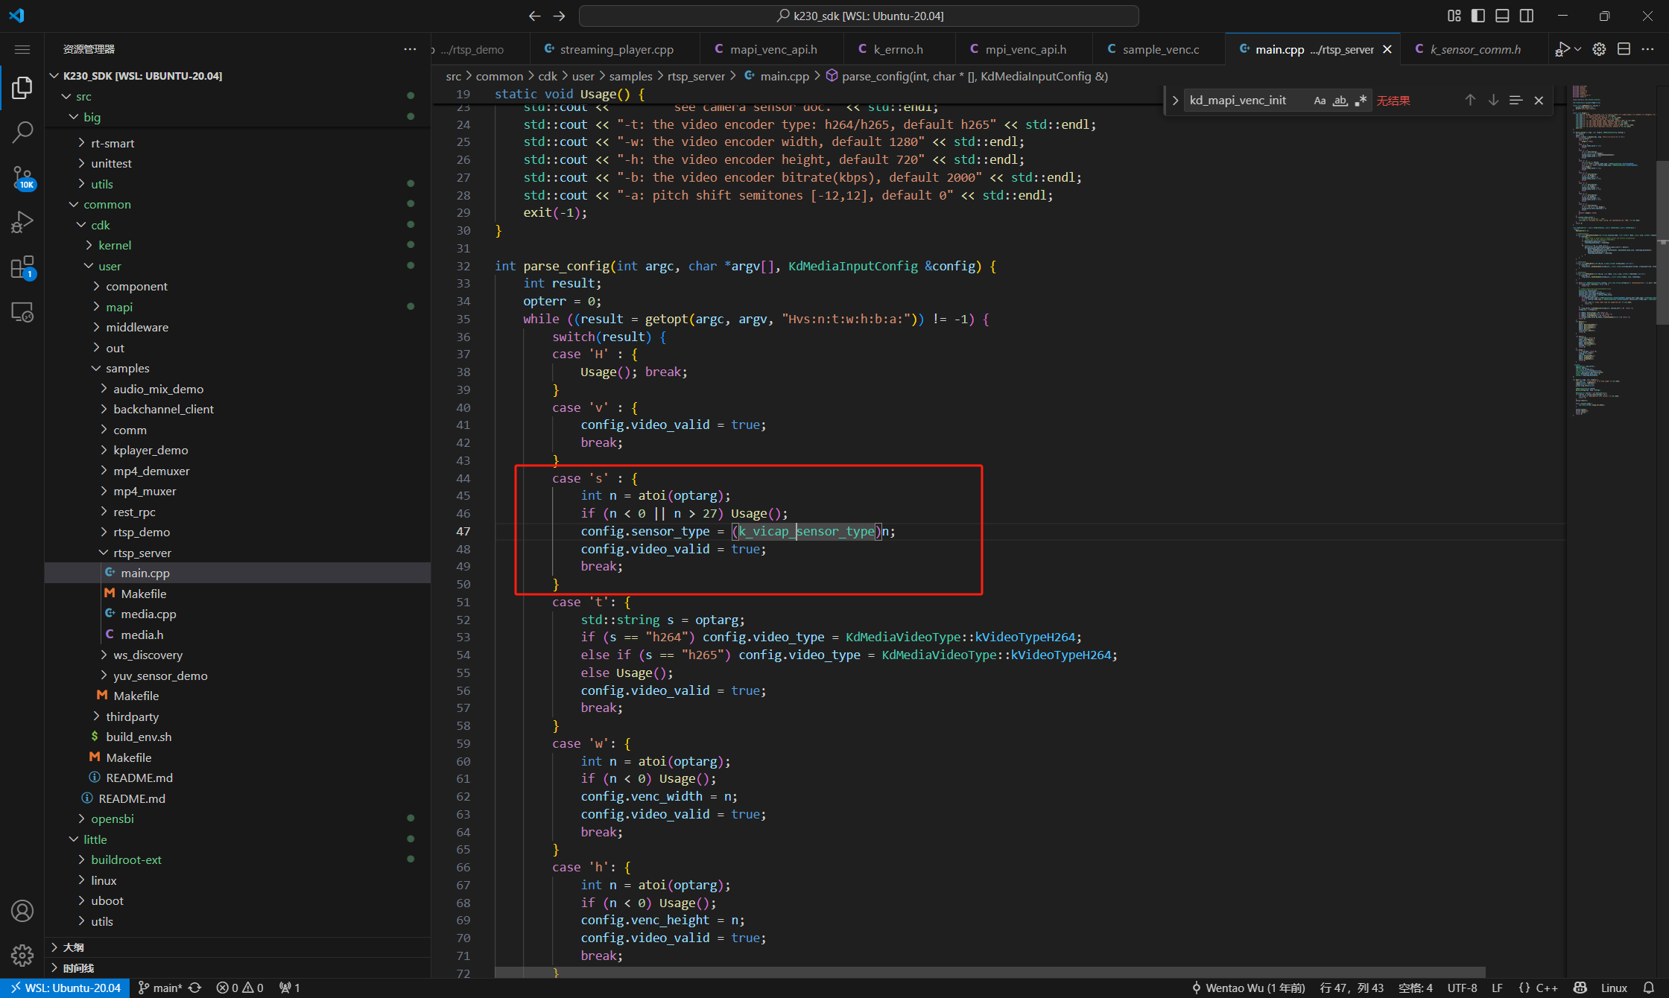
Task: Go forward with the navigation arrow
Action: click(560, 16)
